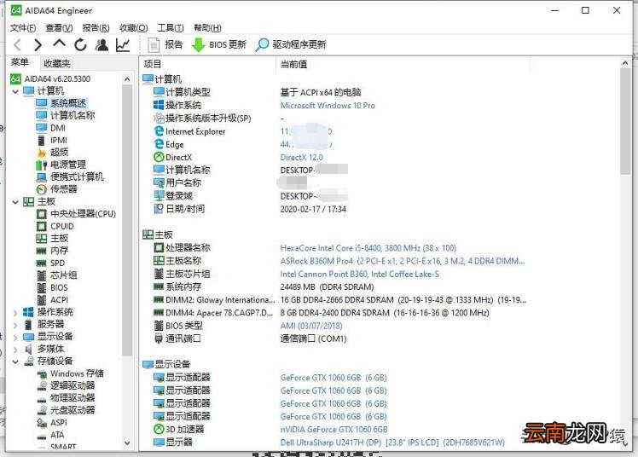This screenshot has width=638, height=457.
Task: Select 芯片组 chipset tree item
Action: (x=57, y=275)
